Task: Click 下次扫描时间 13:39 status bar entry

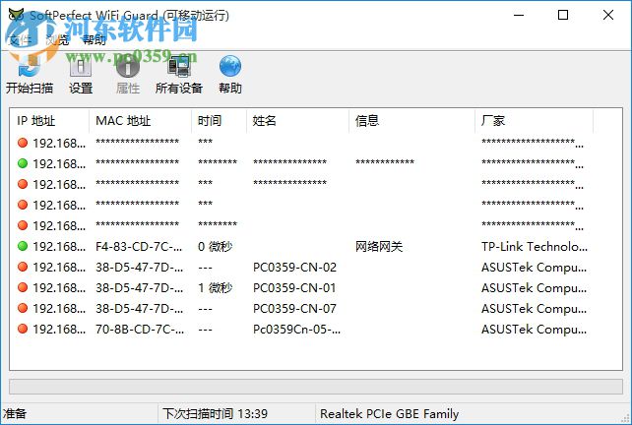Action: pos(215,414)
